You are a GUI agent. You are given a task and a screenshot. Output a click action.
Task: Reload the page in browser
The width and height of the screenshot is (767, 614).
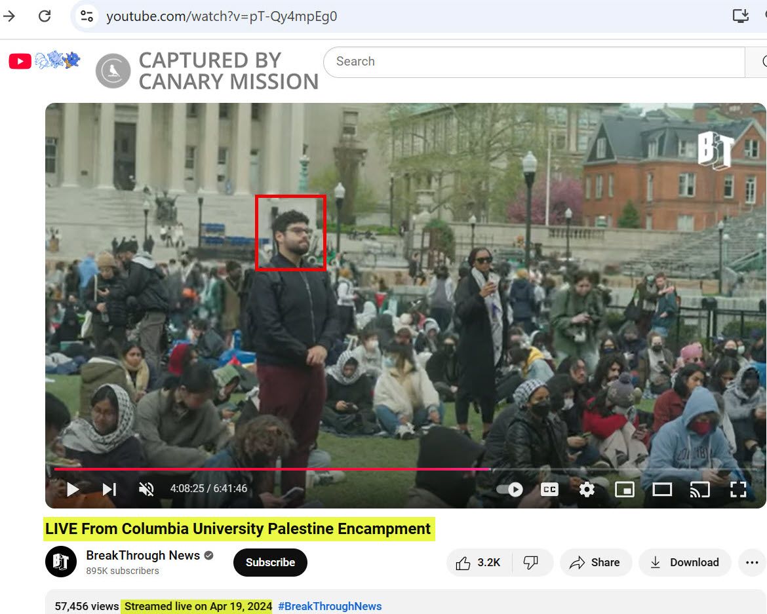click(x=45, y=16)
